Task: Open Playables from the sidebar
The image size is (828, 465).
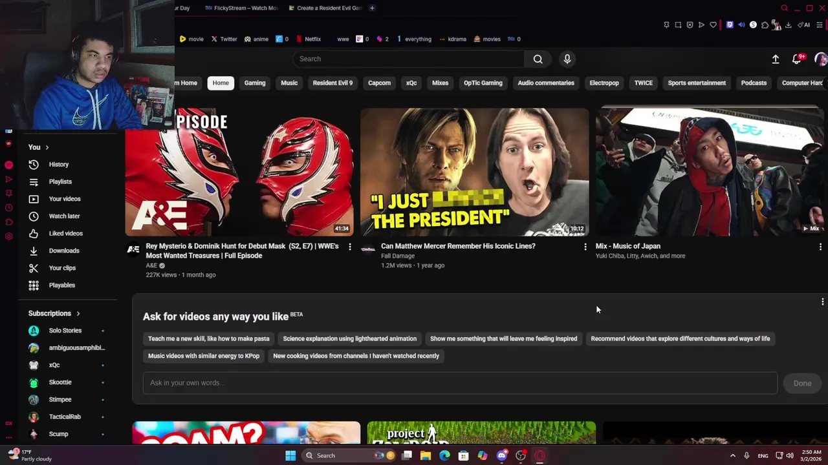Action: click(62, 285)
